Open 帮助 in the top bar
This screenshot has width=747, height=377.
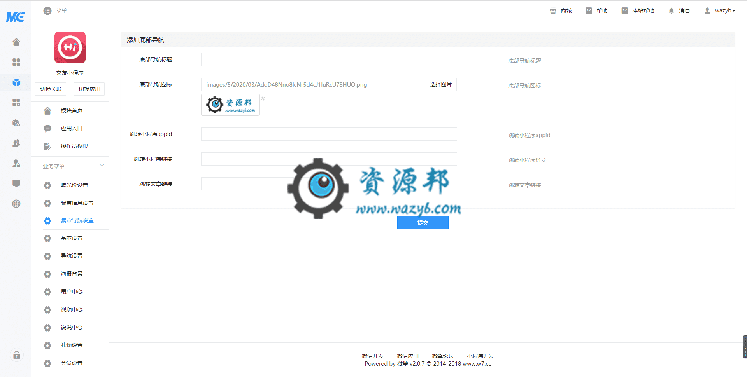pyautogui.click(x=596, y=11)
